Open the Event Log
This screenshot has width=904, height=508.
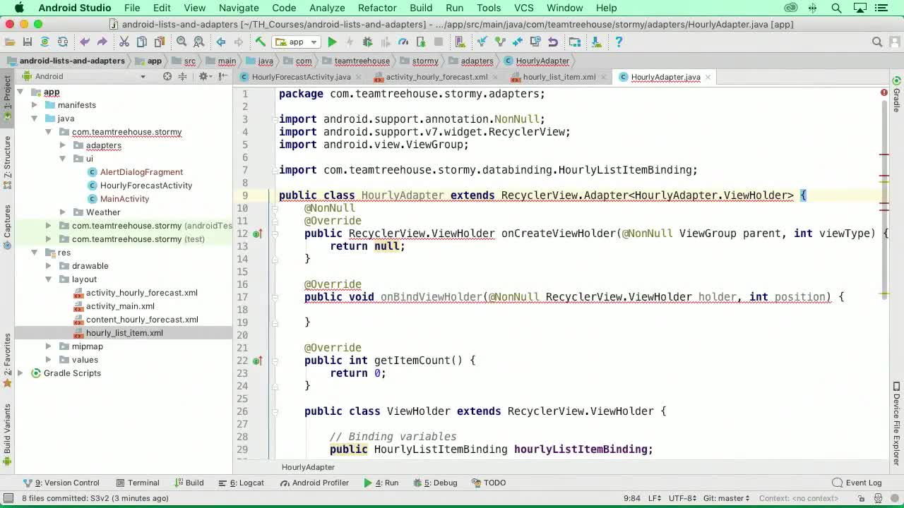click(857, 483)
